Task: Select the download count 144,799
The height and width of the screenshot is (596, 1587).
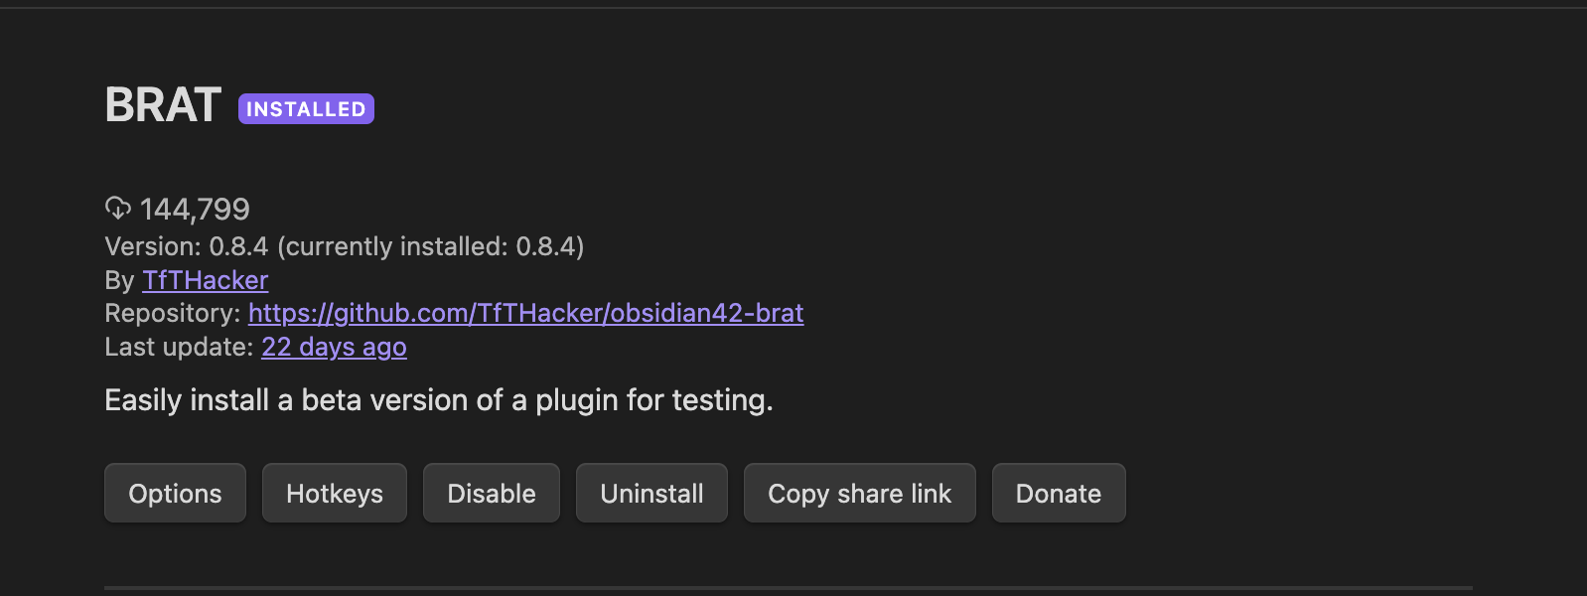Action: point(197,209)
